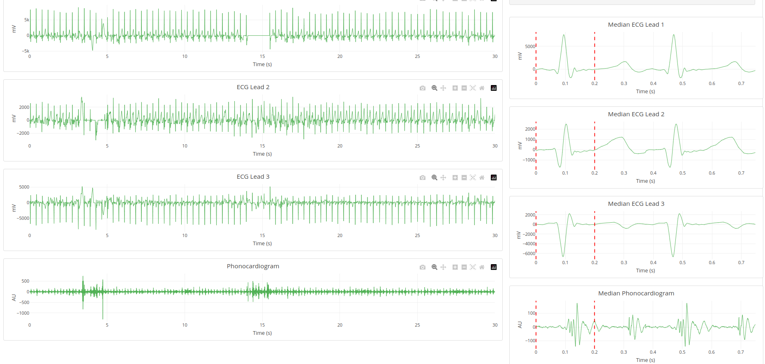
Task: Click camera icon on ECG Lead 3 chart
Action: tap(423, 177)
